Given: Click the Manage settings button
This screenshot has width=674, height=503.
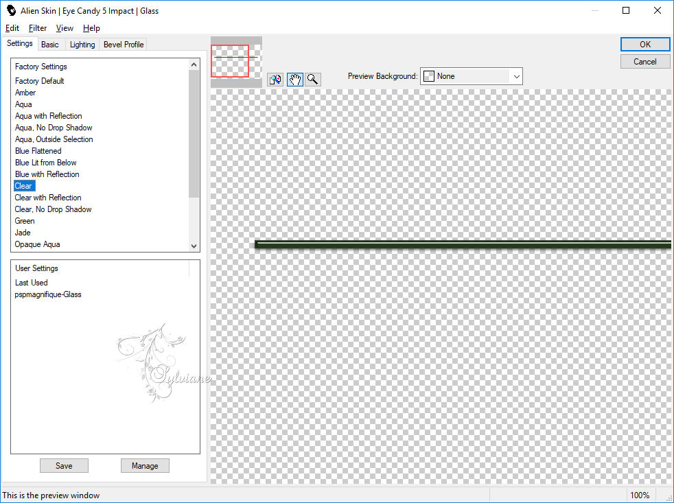Looking at the screenshot, I should click(145, 465).
